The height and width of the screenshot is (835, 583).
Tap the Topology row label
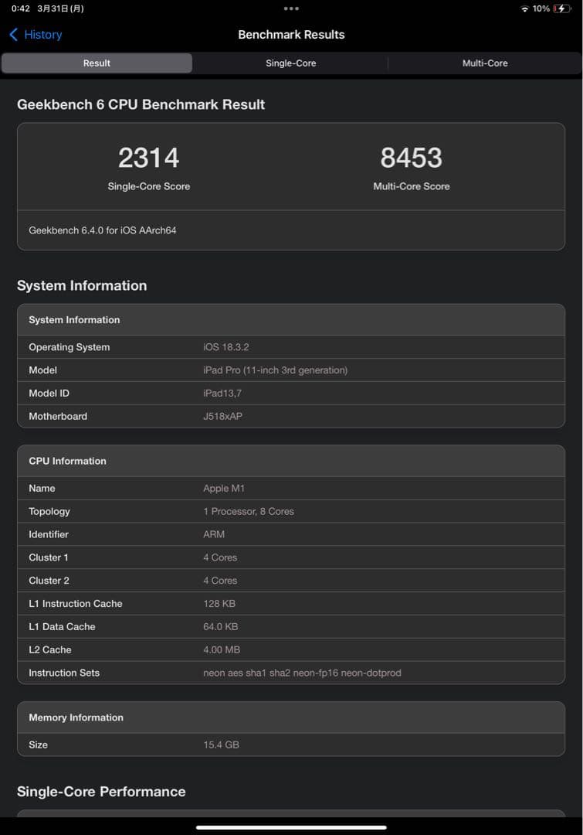49,511
